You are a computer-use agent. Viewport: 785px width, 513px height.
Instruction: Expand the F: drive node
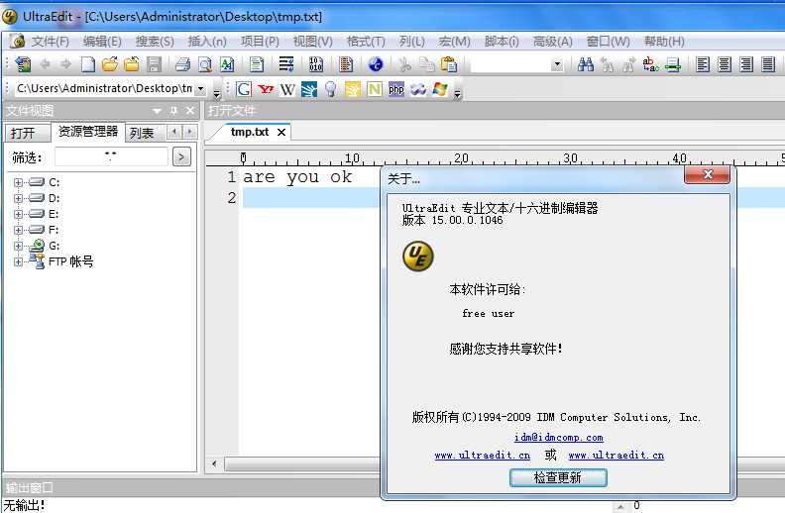[19, 230]
